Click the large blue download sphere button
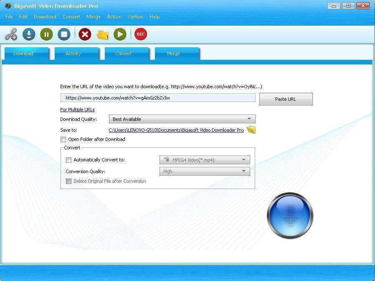 pyautogui.click(x=290, y=215)
